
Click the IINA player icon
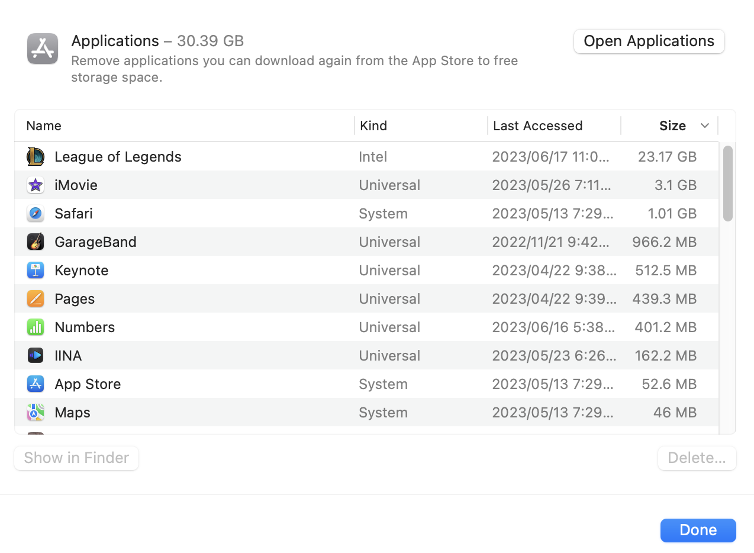36,356
